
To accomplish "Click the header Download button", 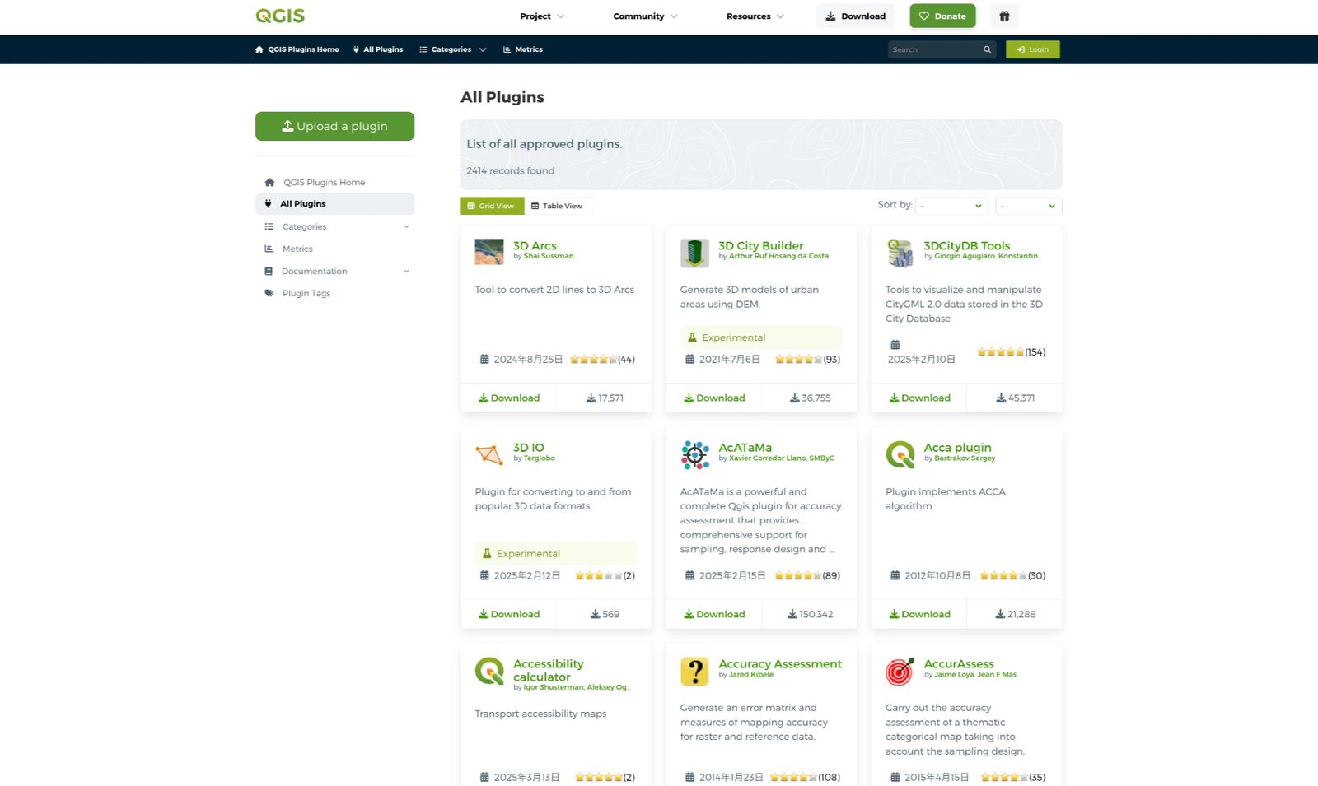I will (855, 16).
